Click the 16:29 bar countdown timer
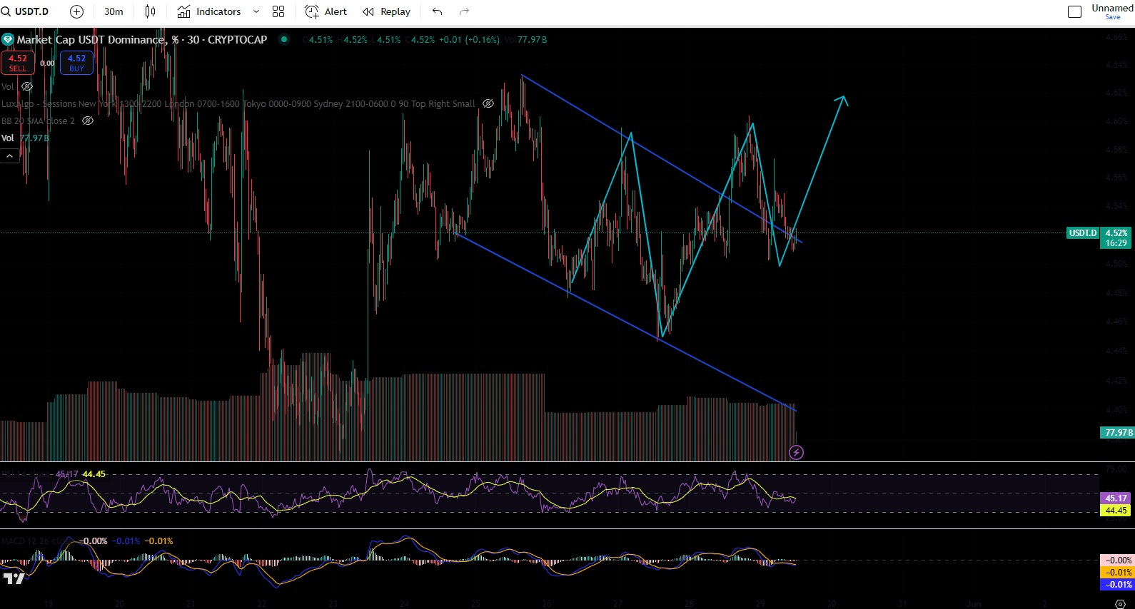 (1116, 243)
